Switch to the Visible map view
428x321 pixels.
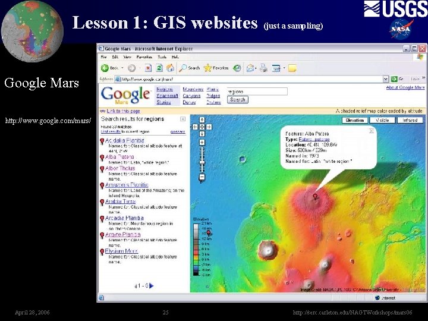click(382, 120)
